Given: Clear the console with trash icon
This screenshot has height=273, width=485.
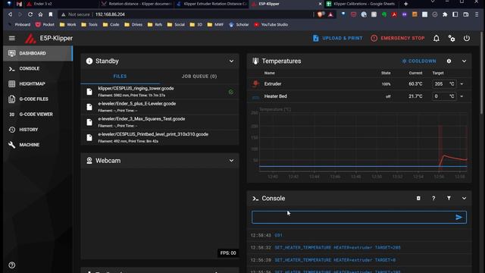Looking at the screenshot, I should click(x=418, y=198).
